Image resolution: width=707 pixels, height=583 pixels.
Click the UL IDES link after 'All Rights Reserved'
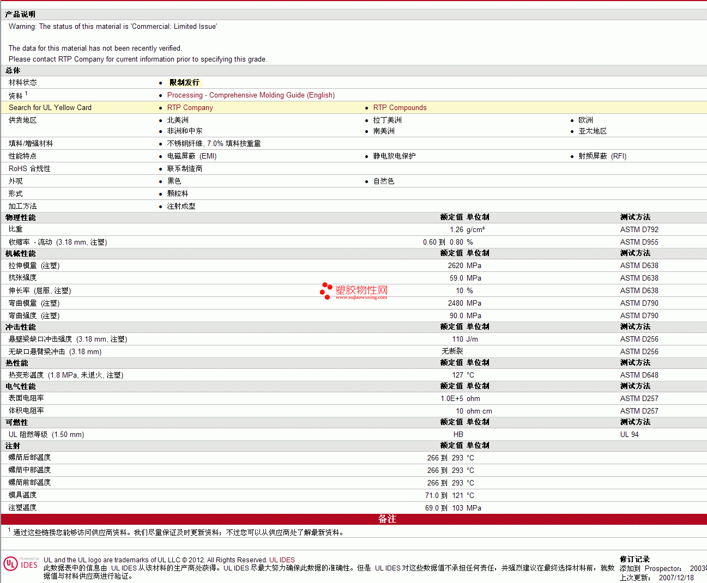[282, 560]
